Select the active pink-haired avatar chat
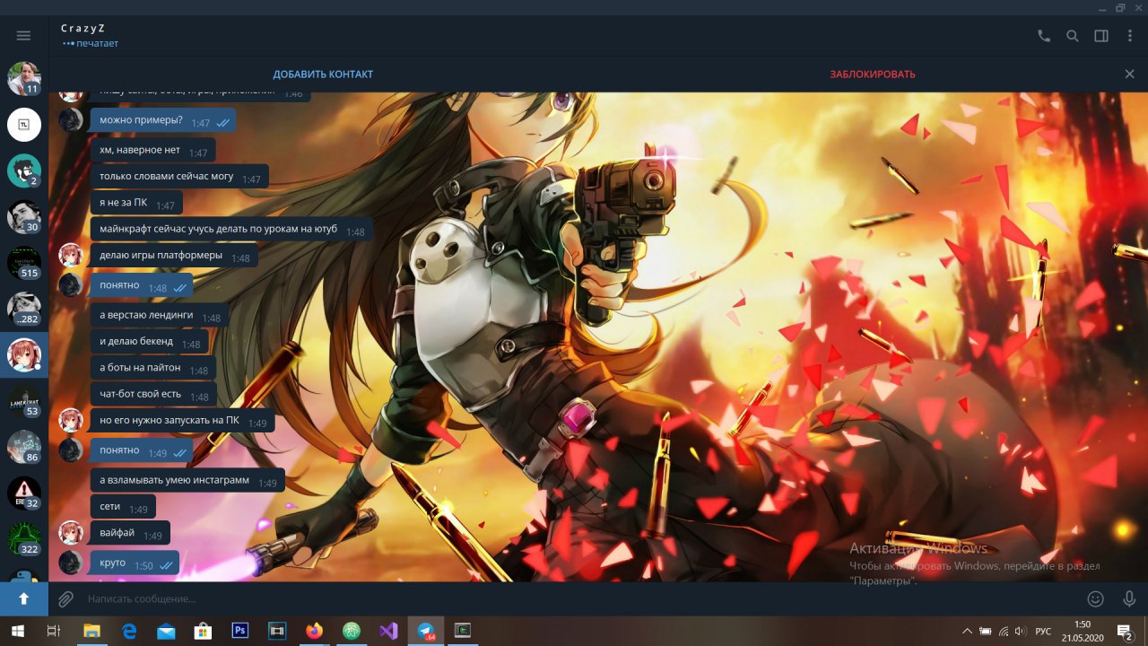Screen dimensions: 1148x646 (24, 355)
